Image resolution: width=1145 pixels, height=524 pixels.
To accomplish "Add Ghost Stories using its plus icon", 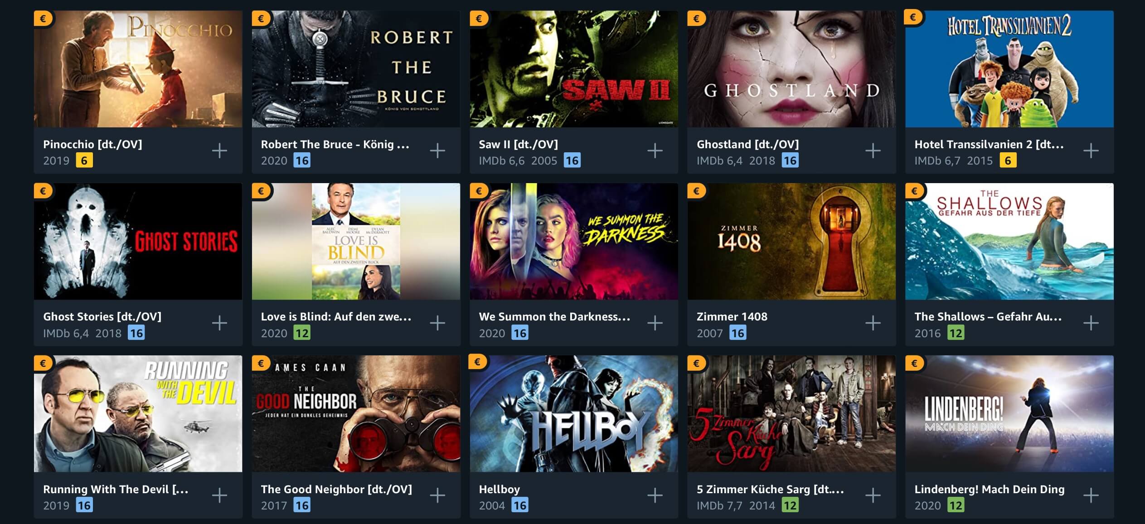I will 219,323.
